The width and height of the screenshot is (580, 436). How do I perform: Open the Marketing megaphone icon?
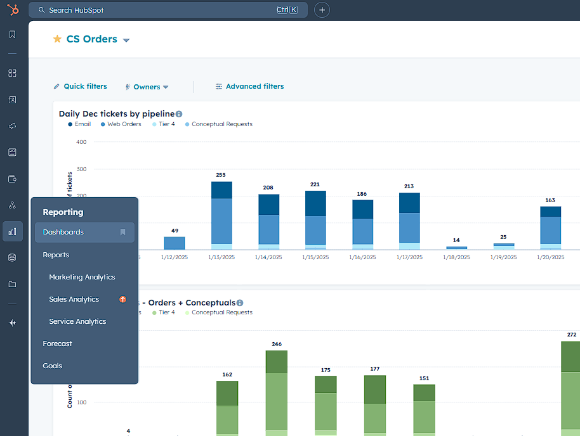(12, 126)
